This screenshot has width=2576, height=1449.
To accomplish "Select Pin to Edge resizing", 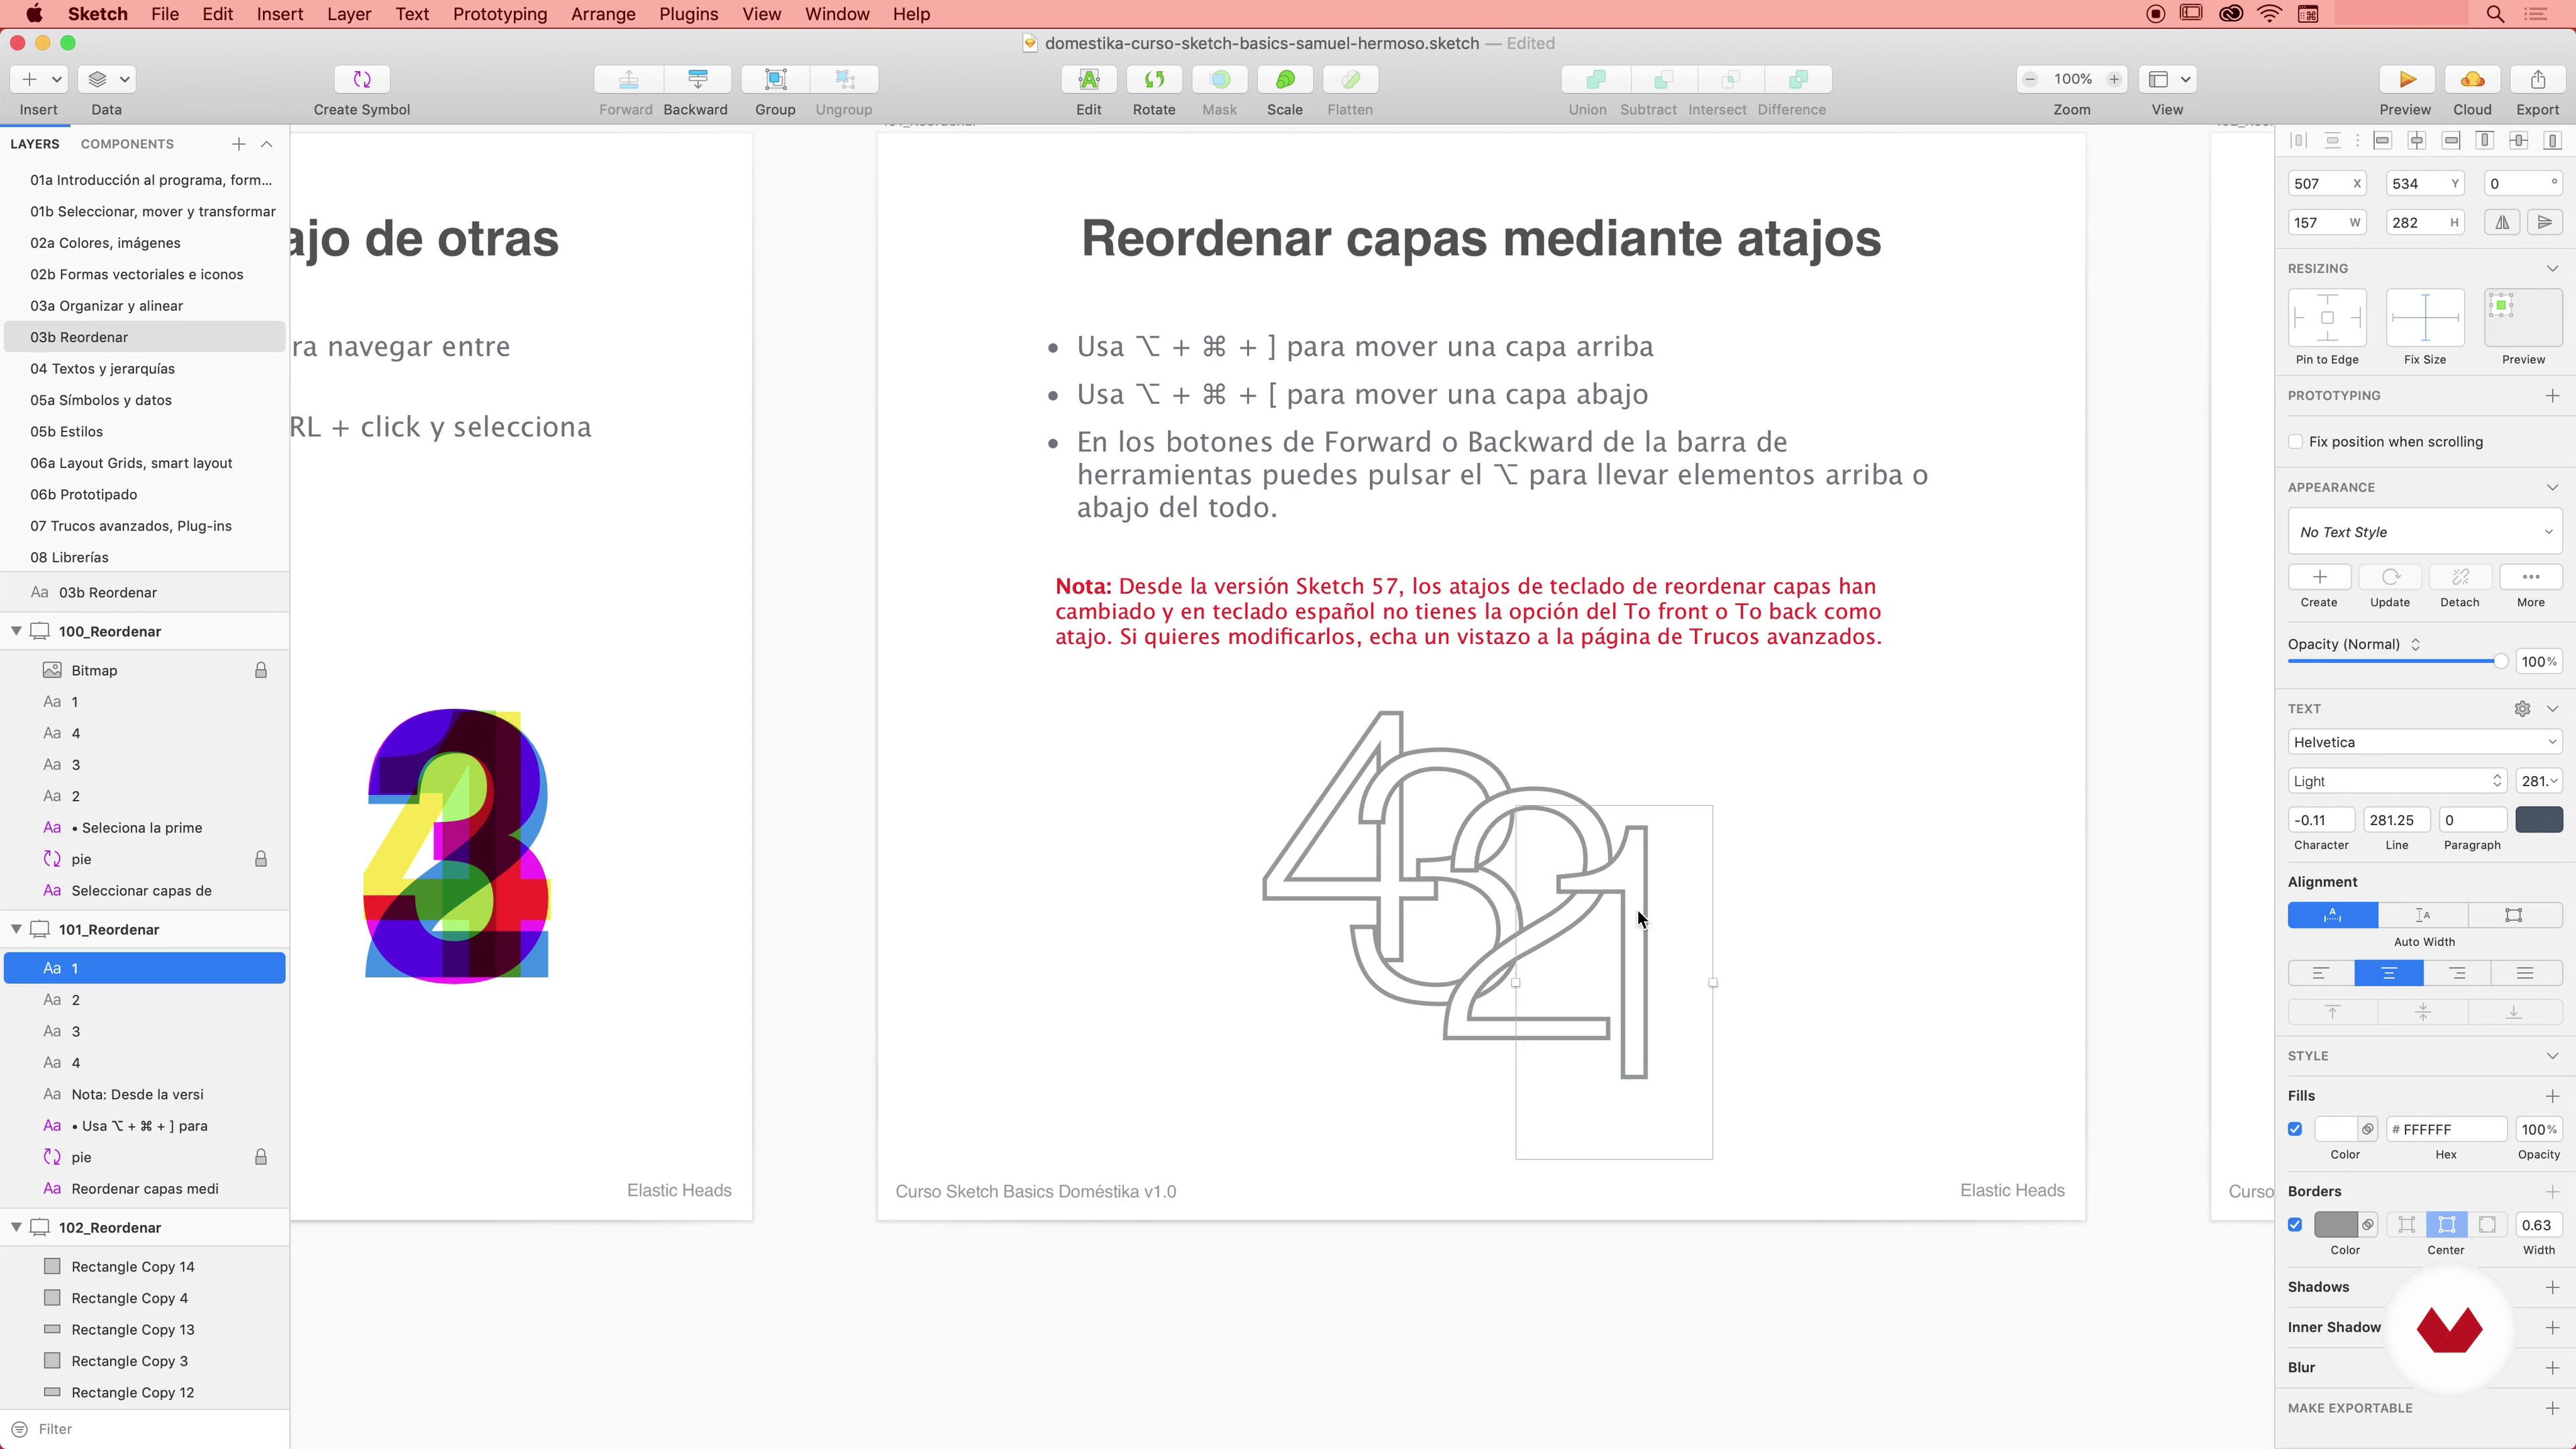I will click(x=2327, y=318).
